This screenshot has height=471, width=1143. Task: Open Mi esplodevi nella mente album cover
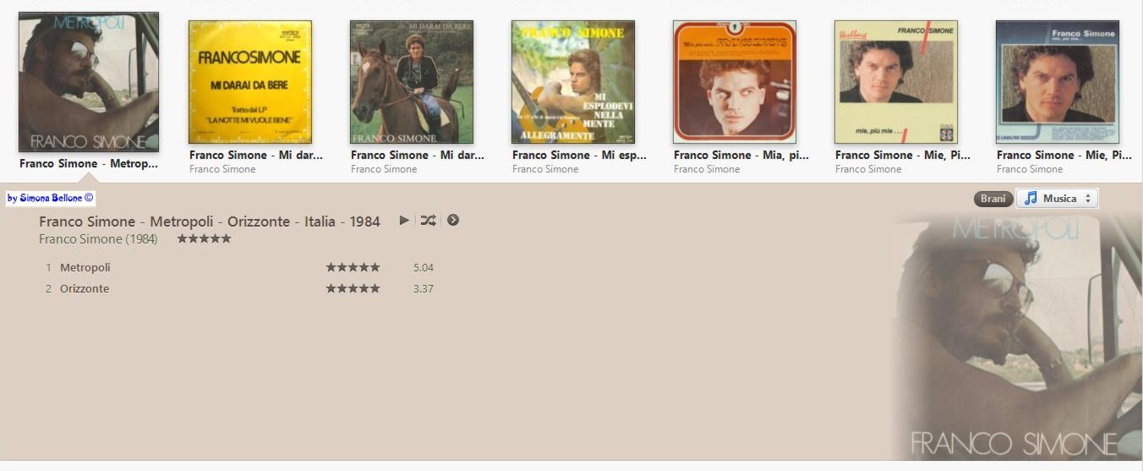coord(573,82)
